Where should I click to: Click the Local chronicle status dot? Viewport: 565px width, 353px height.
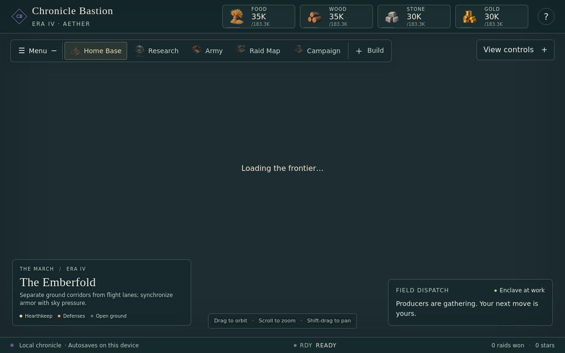pyautogui.click(x=12, y=345)
